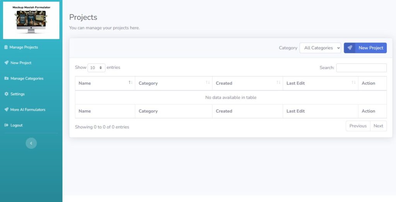Open the All Categories dropdown

[320, 48]
